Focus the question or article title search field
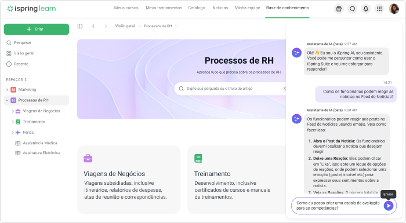The width and height of the screenshot is (406, 223). [230, 89]
